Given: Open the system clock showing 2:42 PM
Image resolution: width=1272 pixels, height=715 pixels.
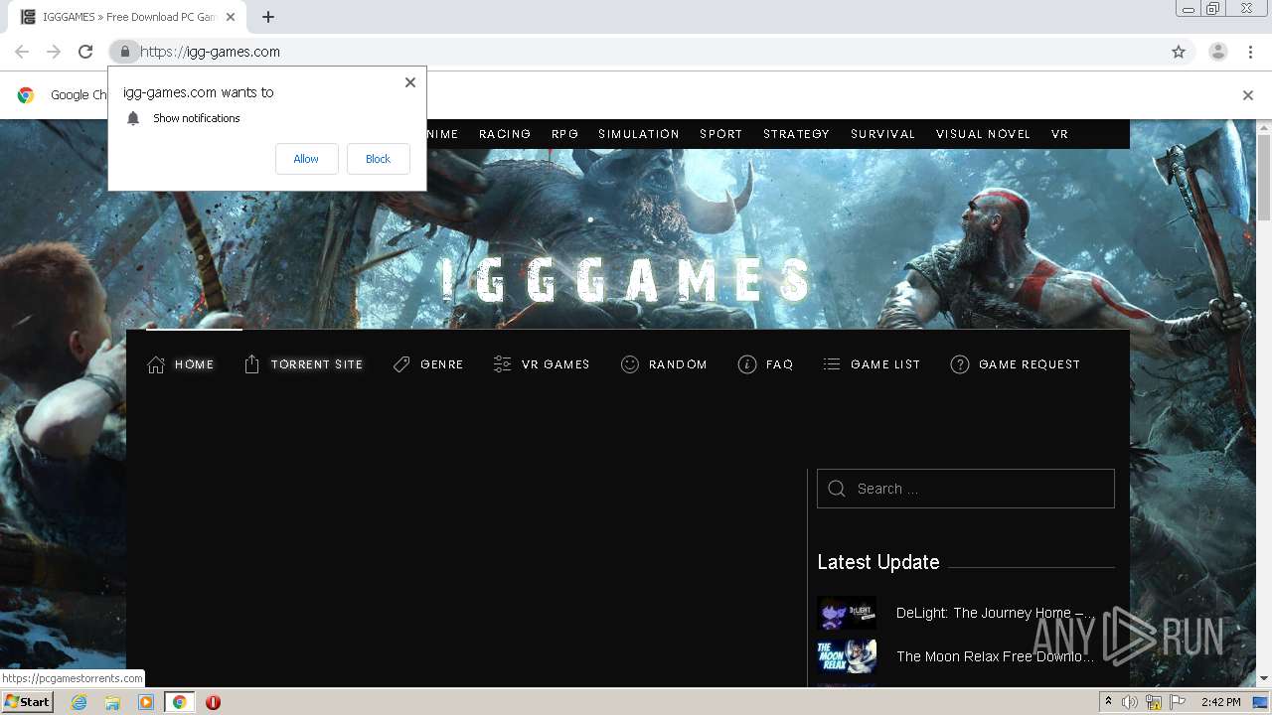Looking at the screenshot, I should click(1220, 702).
